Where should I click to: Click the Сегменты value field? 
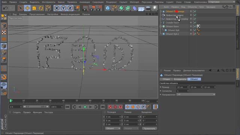(x=182, y=91)
